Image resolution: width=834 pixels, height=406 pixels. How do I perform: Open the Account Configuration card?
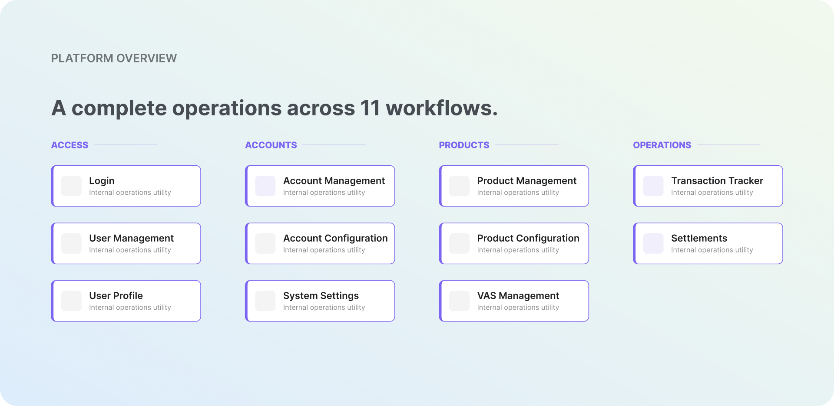pos(320,243)
